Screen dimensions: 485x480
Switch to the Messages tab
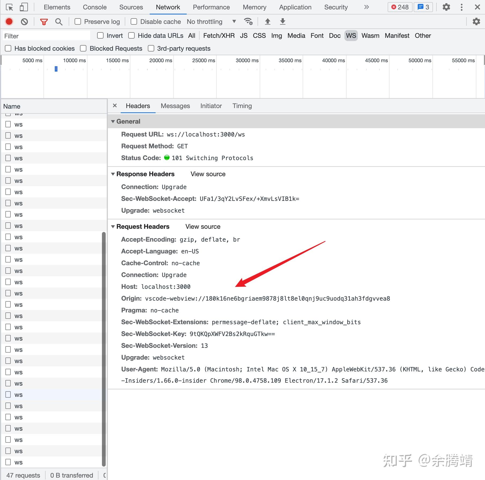point(175,106)
